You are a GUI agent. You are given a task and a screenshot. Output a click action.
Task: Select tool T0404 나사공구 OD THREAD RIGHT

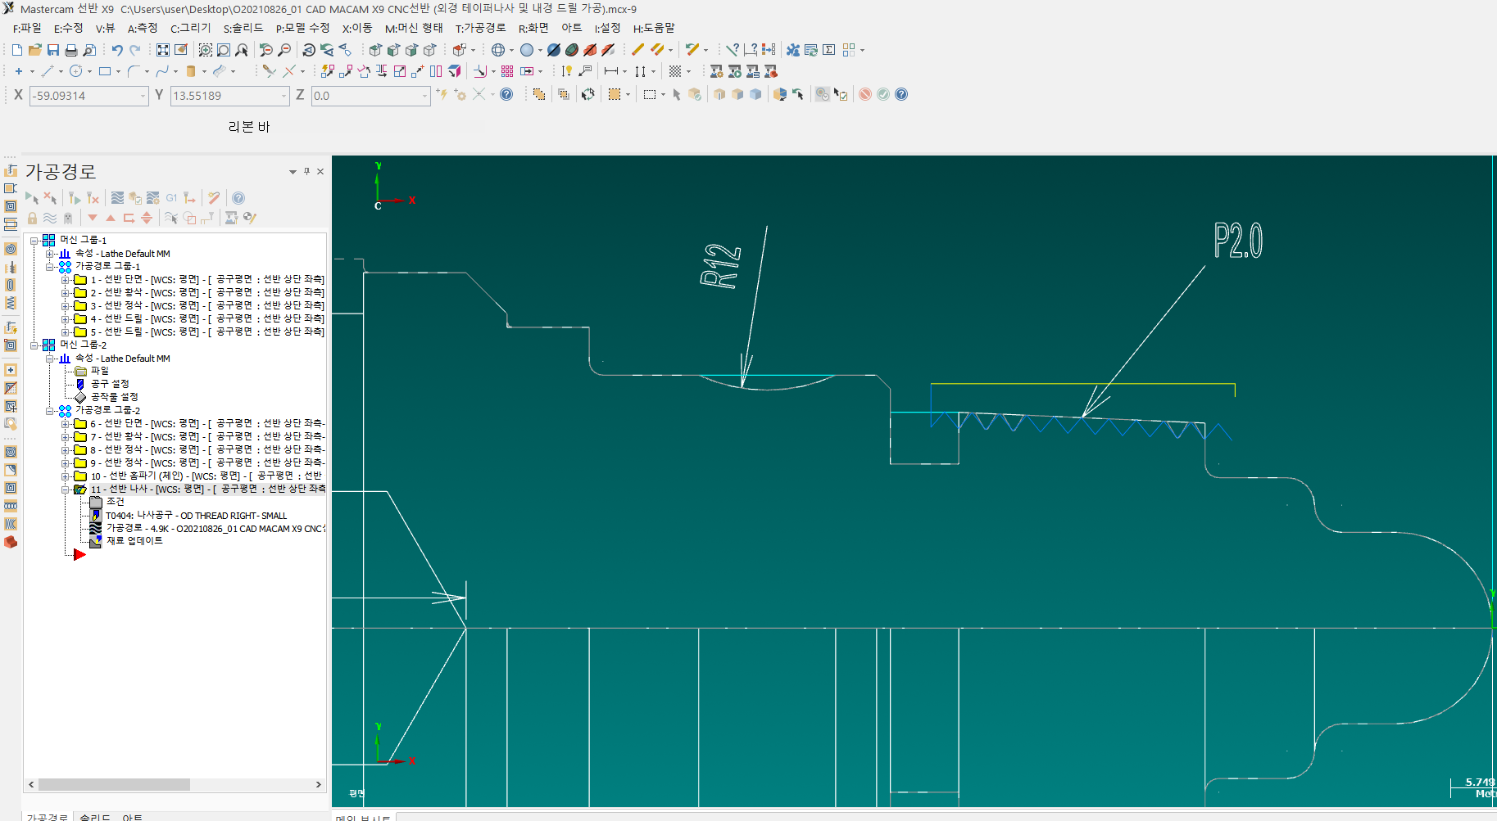pyautogui.click(x=196, y=516)
